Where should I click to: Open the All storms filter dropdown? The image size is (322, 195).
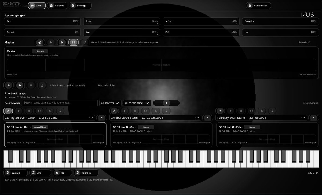(x=110, y=103)
